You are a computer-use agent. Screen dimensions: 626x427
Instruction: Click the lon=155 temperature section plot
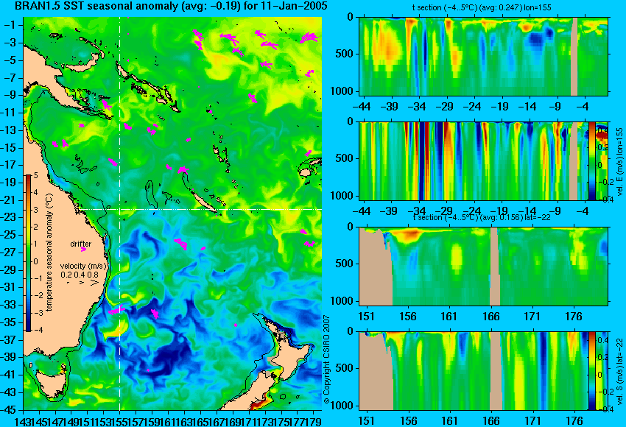(x=483, y=56)
